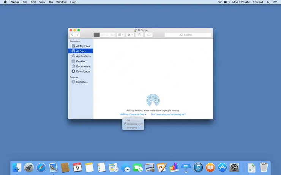Switch to column view in Finder toolbar
The width and height of the screenshot is (281, 175).
(x=107, y=35)
